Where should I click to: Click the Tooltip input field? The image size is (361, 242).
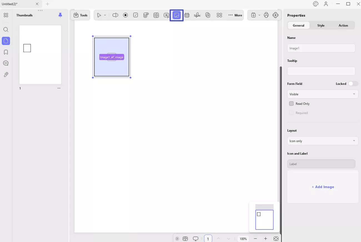pyautogui.click(x=321, y=71)
